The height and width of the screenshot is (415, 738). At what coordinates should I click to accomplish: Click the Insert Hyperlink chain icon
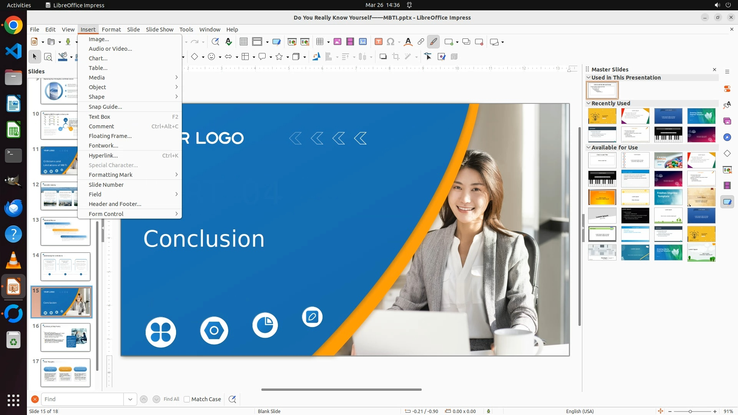click(x=421, y=42)
